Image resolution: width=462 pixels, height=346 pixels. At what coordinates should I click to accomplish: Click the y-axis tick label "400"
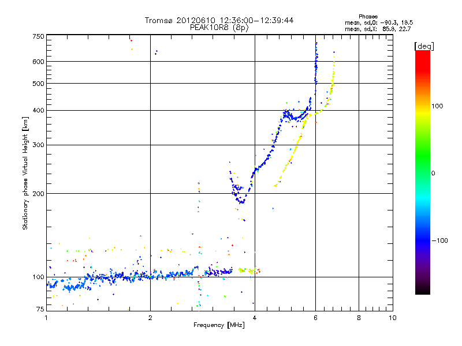coord(38,111)
